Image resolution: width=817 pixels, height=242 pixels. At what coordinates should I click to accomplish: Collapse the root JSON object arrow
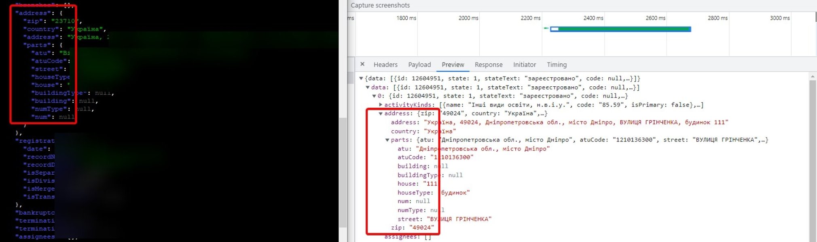361,78
